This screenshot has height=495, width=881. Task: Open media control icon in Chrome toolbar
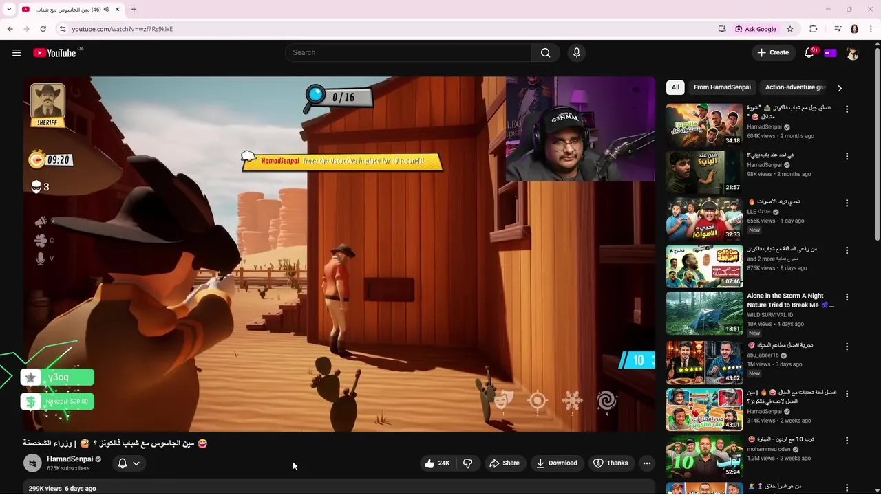point(838,29)
